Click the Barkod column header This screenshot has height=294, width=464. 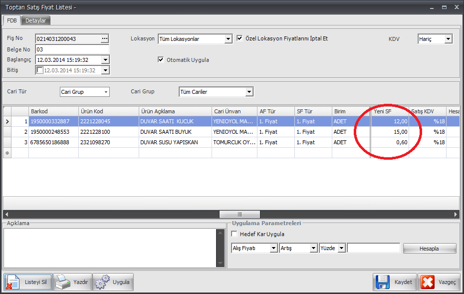pos(53,111)
